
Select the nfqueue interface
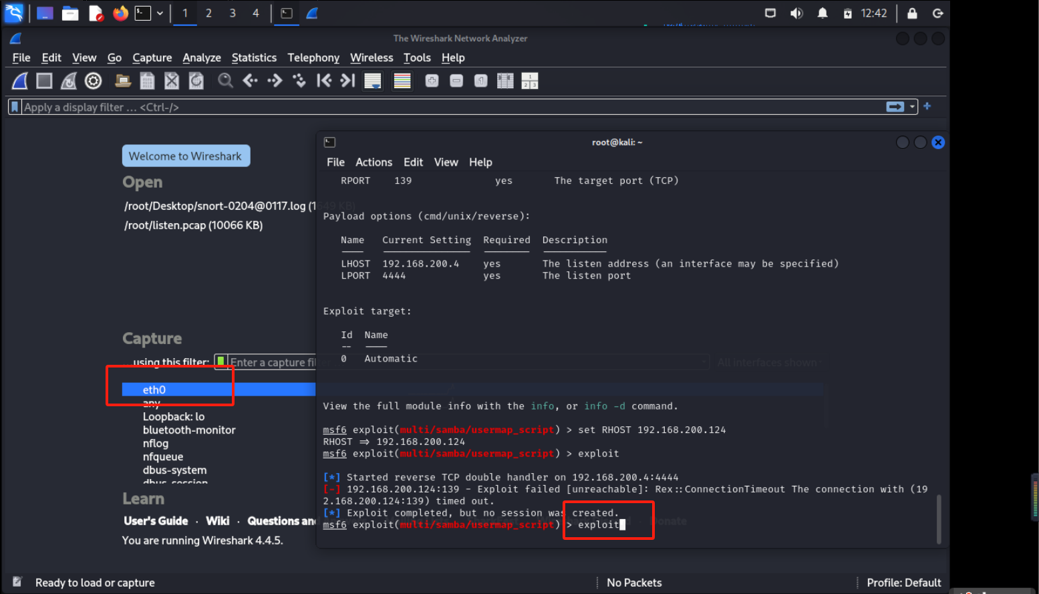[163, 457]
